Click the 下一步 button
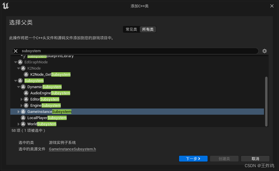279x171 pixels. [x=193, y=159]
